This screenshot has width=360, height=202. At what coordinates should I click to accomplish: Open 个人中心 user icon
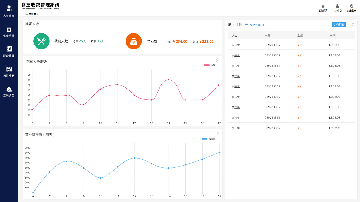(x=337, y=6)
